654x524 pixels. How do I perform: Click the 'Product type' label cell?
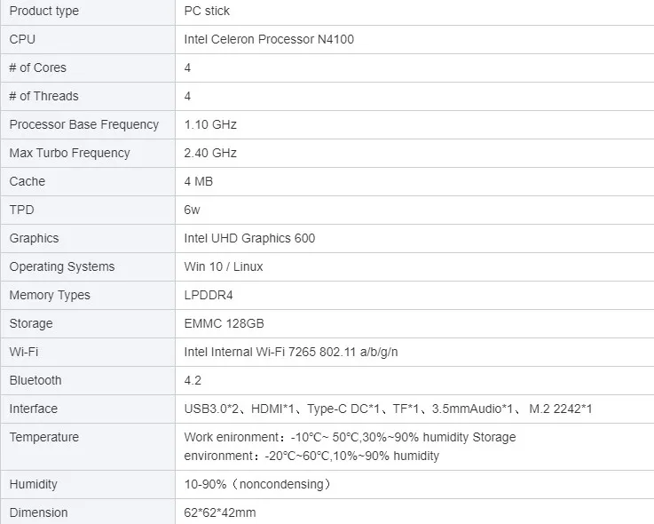pos(44,11)
